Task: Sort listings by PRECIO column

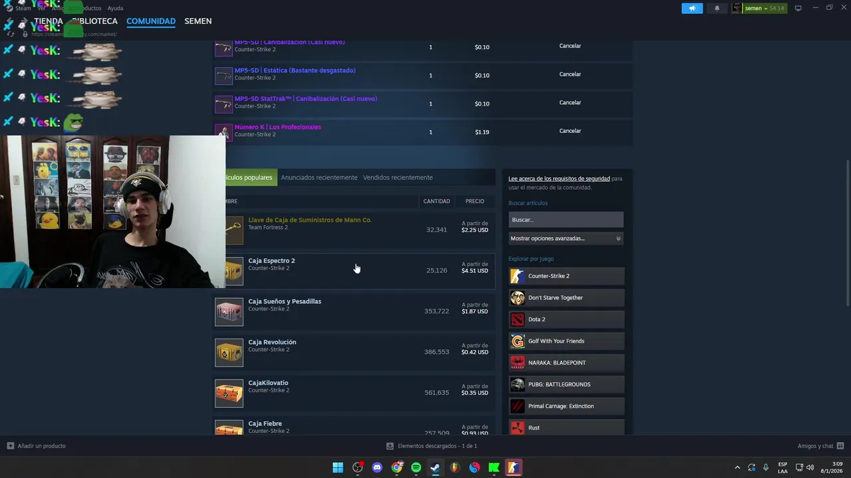Action: coord(475,201)
